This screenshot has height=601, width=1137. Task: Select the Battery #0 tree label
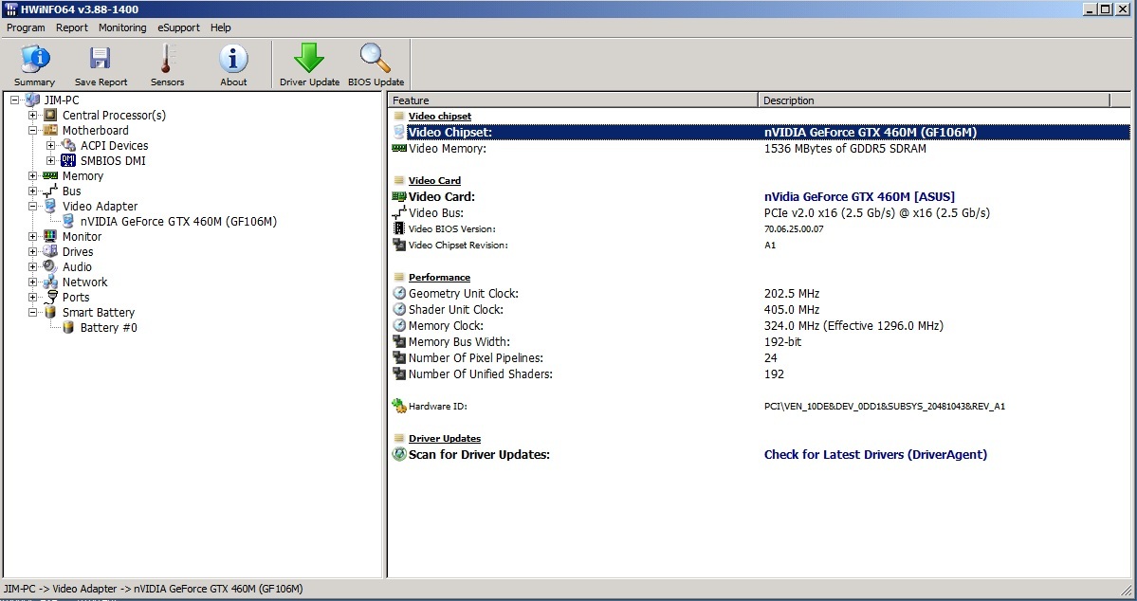[x=109, y=328]
